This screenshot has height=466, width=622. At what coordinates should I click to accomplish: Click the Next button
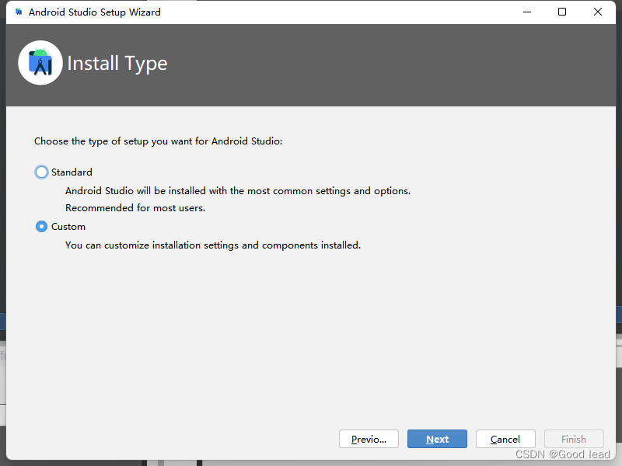coord(437,439)
